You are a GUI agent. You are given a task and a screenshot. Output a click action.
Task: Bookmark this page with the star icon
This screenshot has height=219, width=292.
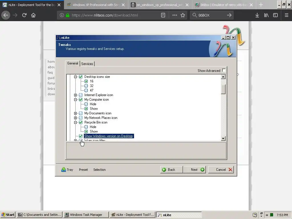point(183,15)
